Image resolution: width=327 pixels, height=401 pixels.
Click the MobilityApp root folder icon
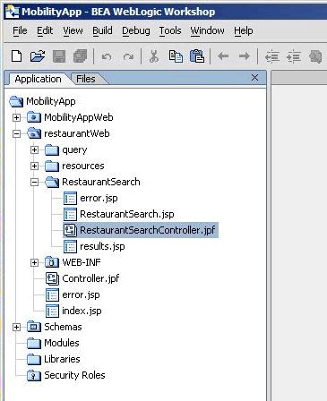point(16,101)
